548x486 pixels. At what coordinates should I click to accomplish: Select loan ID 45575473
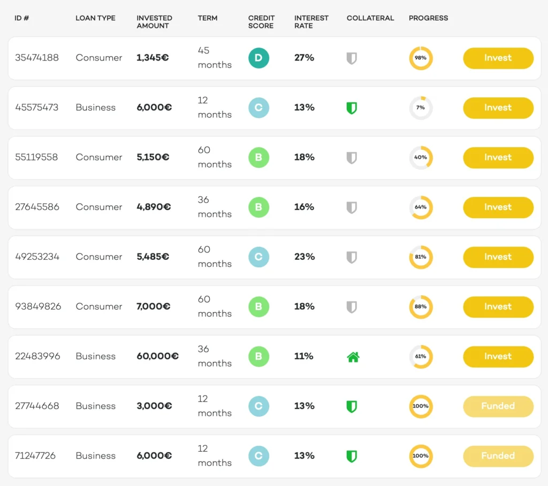(37, 107)
